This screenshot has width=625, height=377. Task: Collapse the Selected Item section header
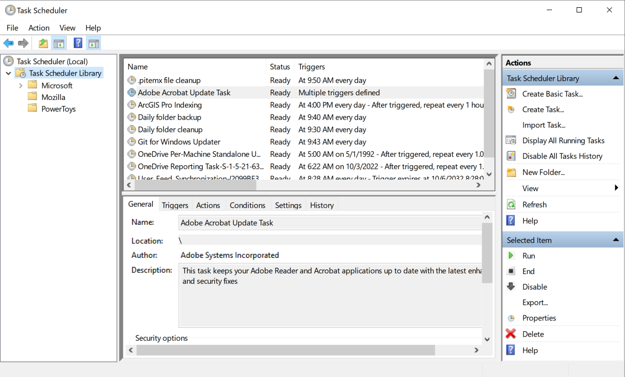(616, 239)
